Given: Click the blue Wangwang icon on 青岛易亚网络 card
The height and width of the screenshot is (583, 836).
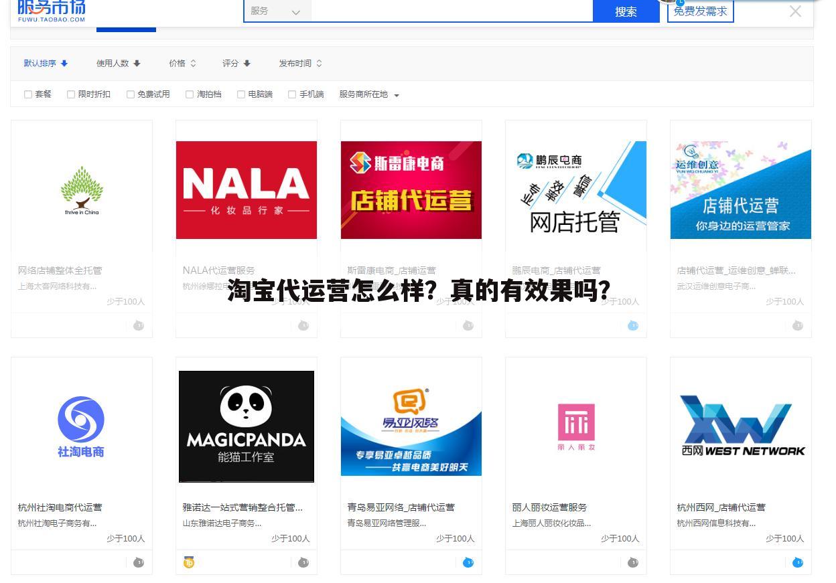Looking at the screenshot, I should click(468, 562).
